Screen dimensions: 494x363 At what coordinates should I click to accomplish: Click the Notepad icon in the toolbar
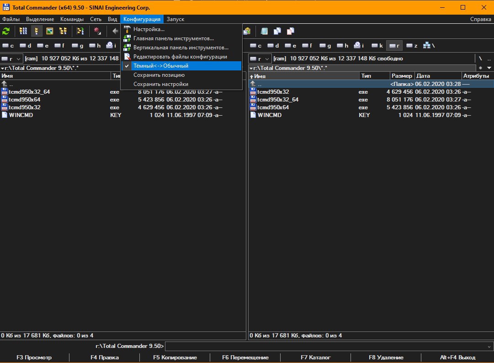pos(264,31)
